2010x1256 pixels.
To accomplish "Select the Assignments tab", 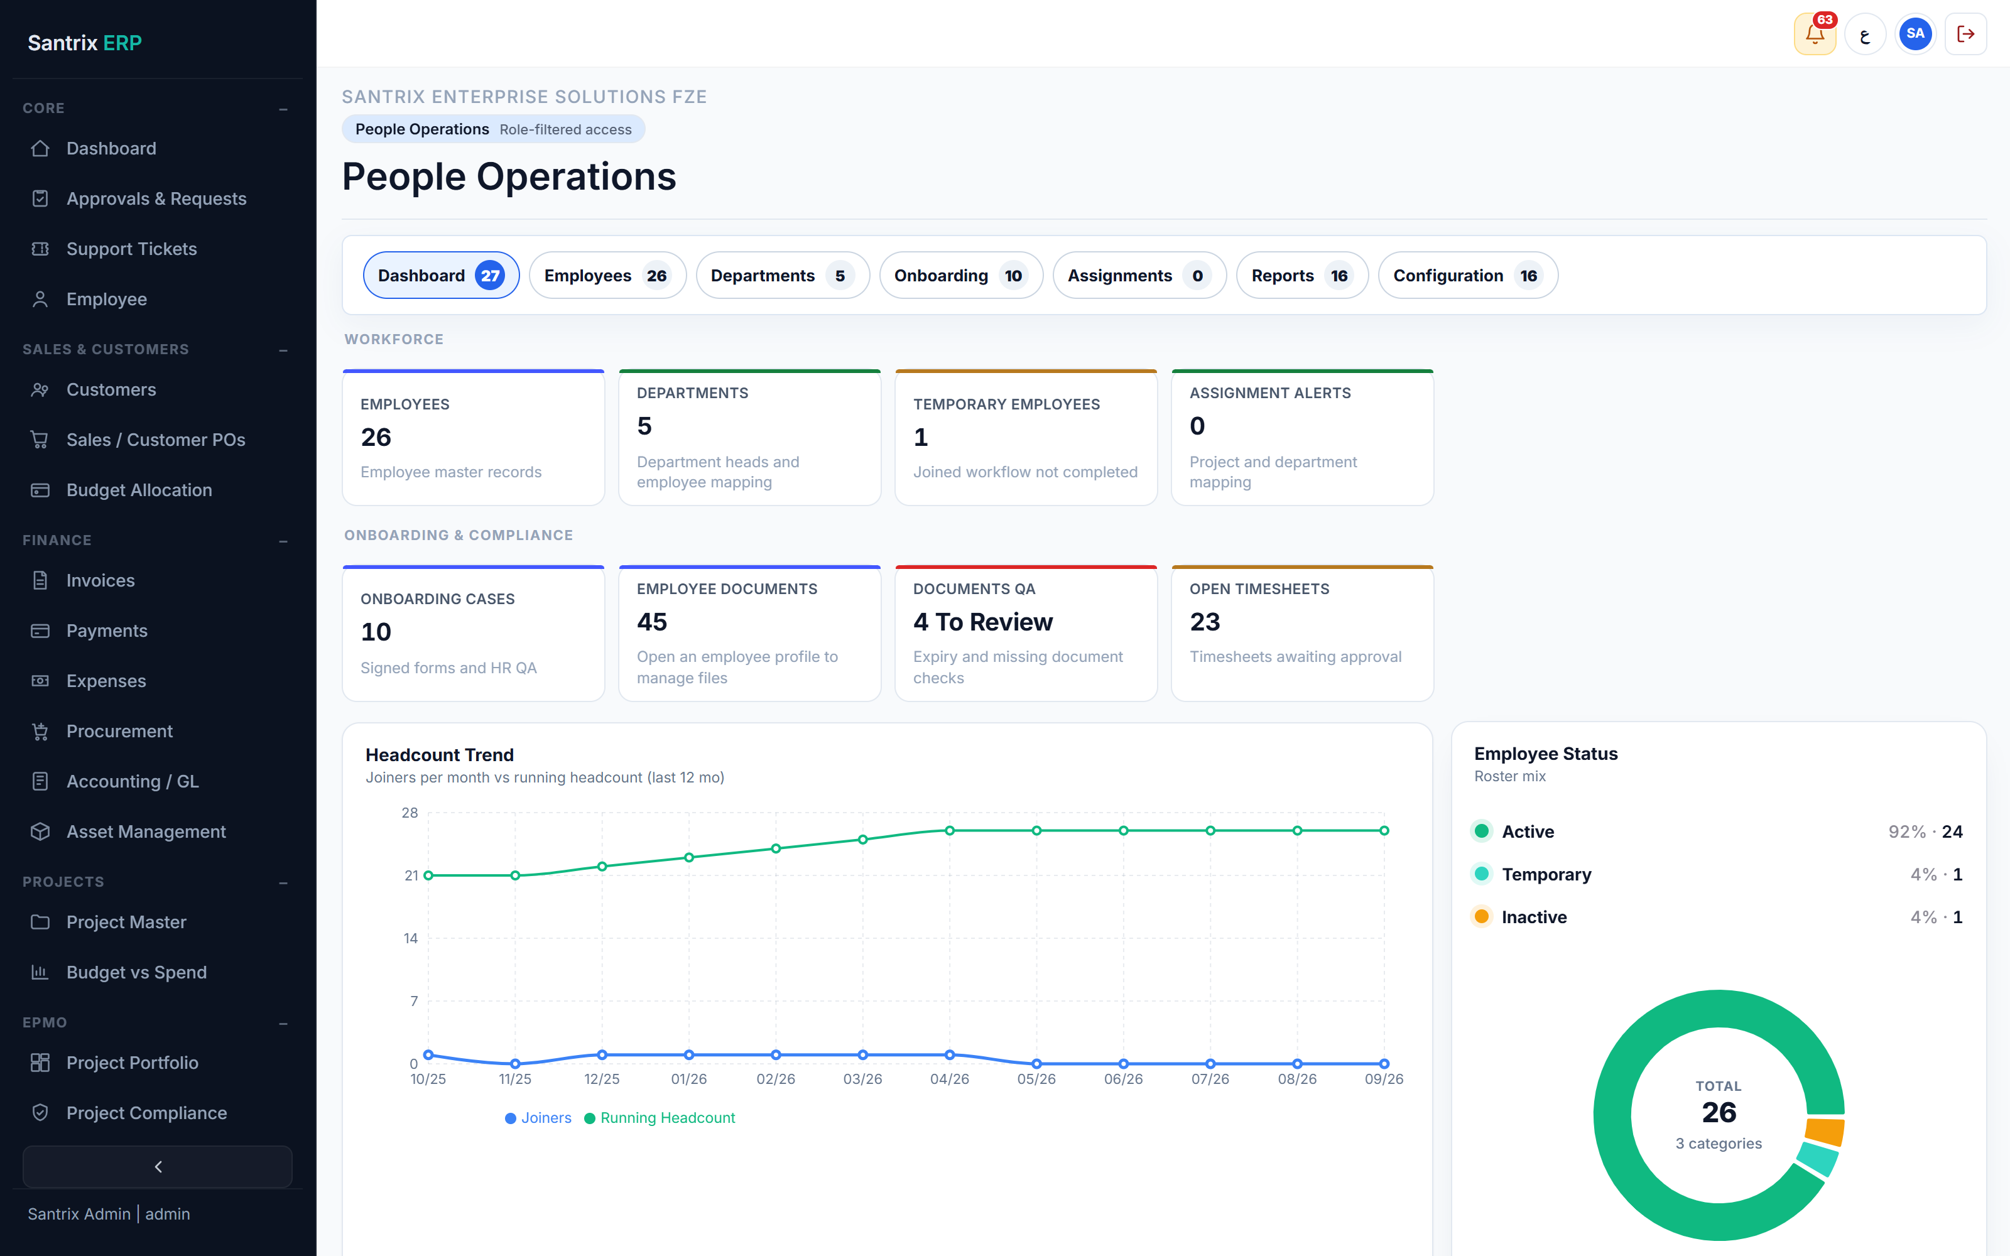I will (x=1139, y=275).
